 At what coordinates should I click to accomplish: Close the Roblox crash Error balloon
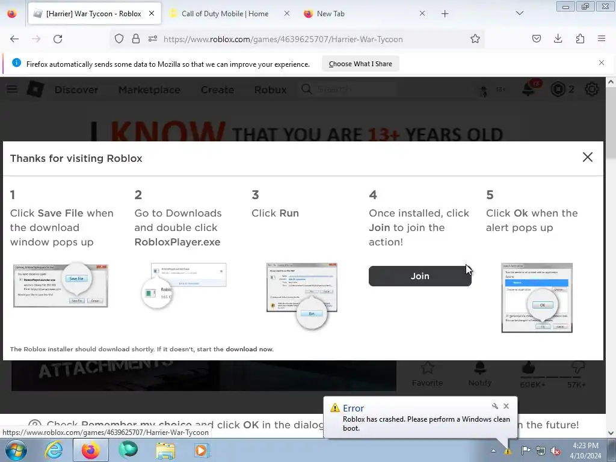click(x=506, y=406)
